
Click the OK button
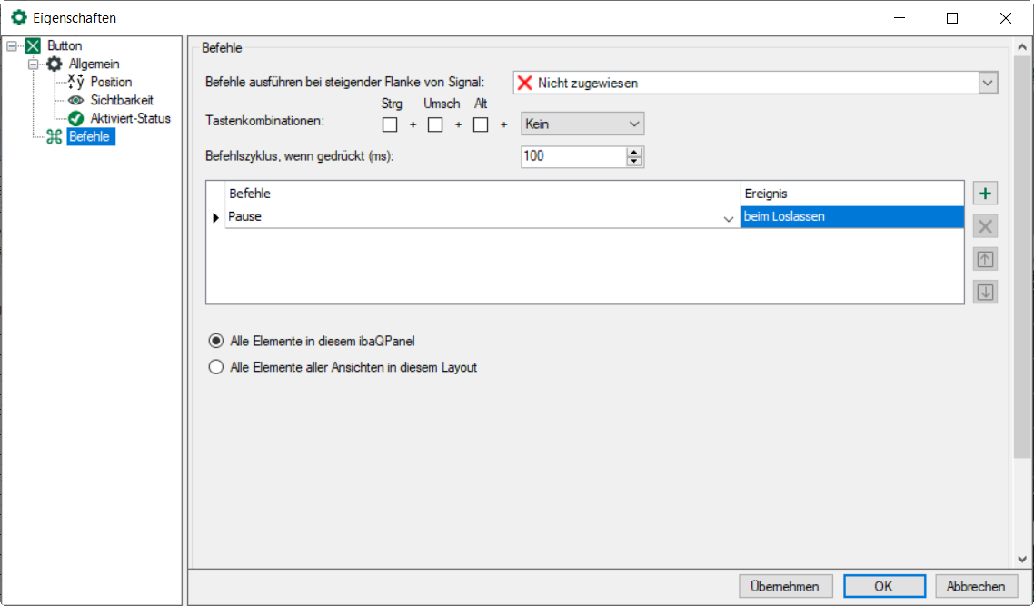click(884, 586)
